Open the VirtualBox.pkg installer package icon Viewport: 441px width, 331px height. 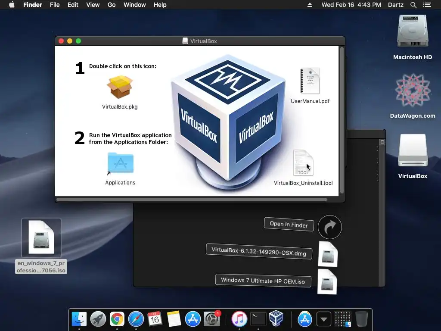click(120, 87)
